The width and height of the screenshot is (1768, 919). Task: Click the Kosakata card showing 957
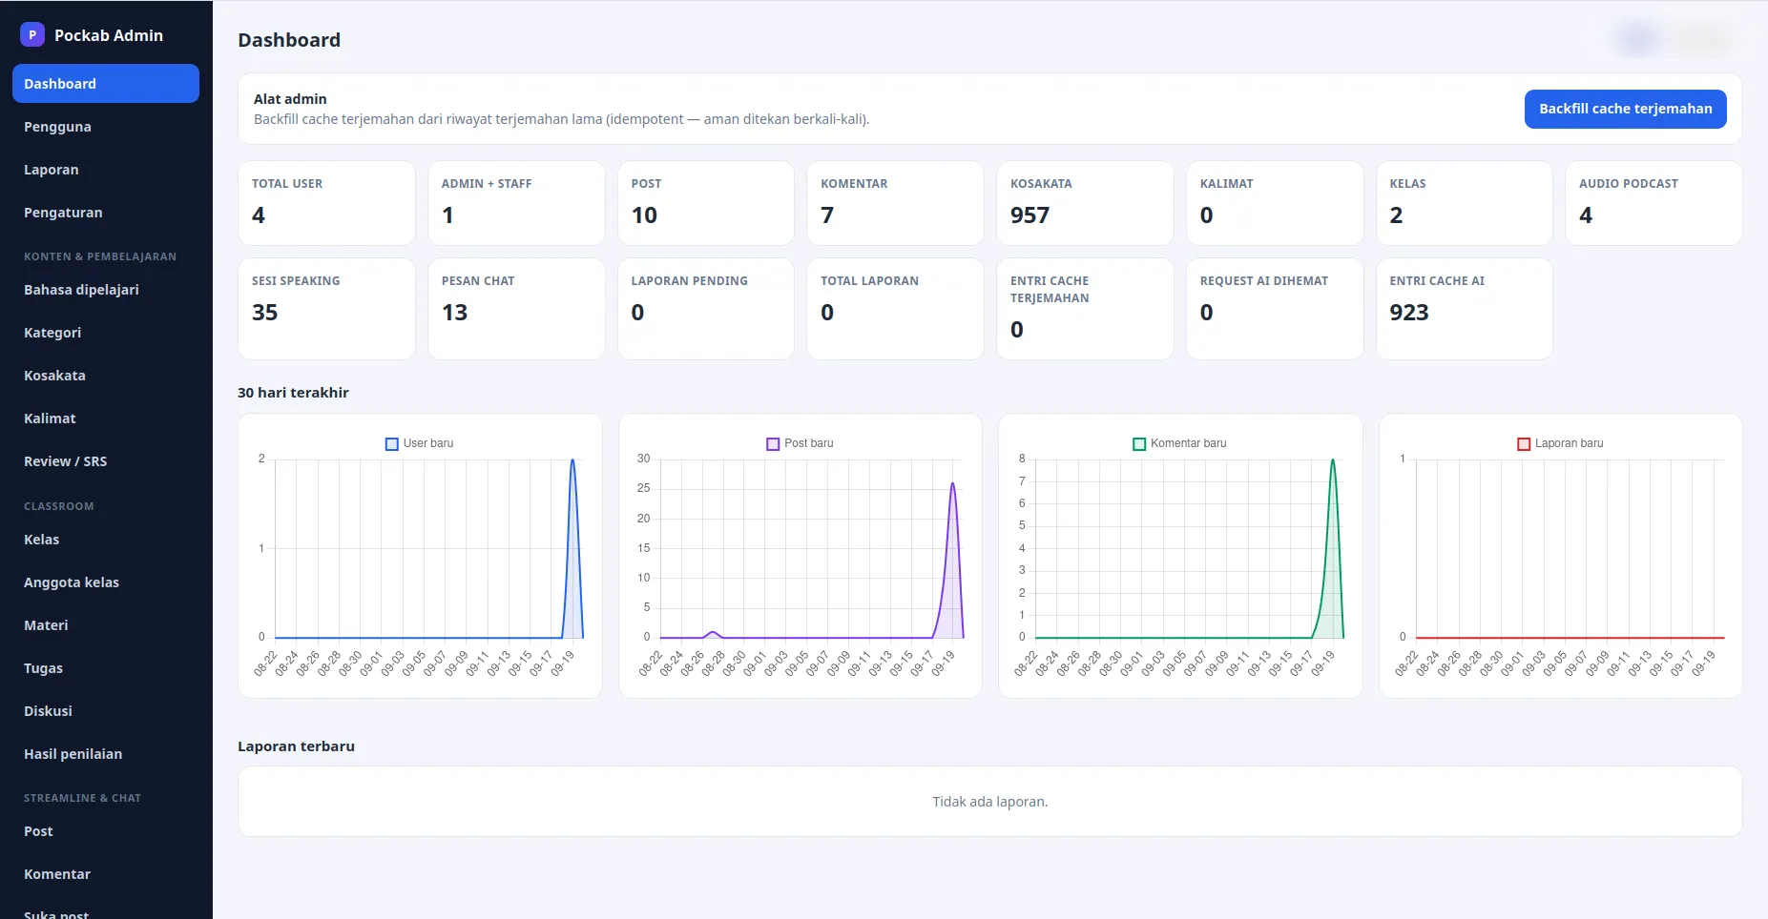tap(1085, 203)
